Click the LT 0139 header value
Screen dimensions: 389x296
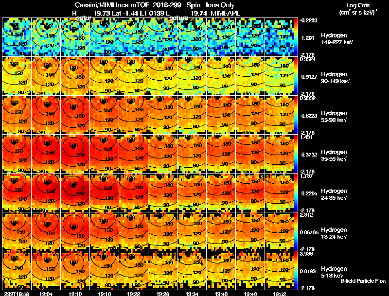click(x=152, y=13)
